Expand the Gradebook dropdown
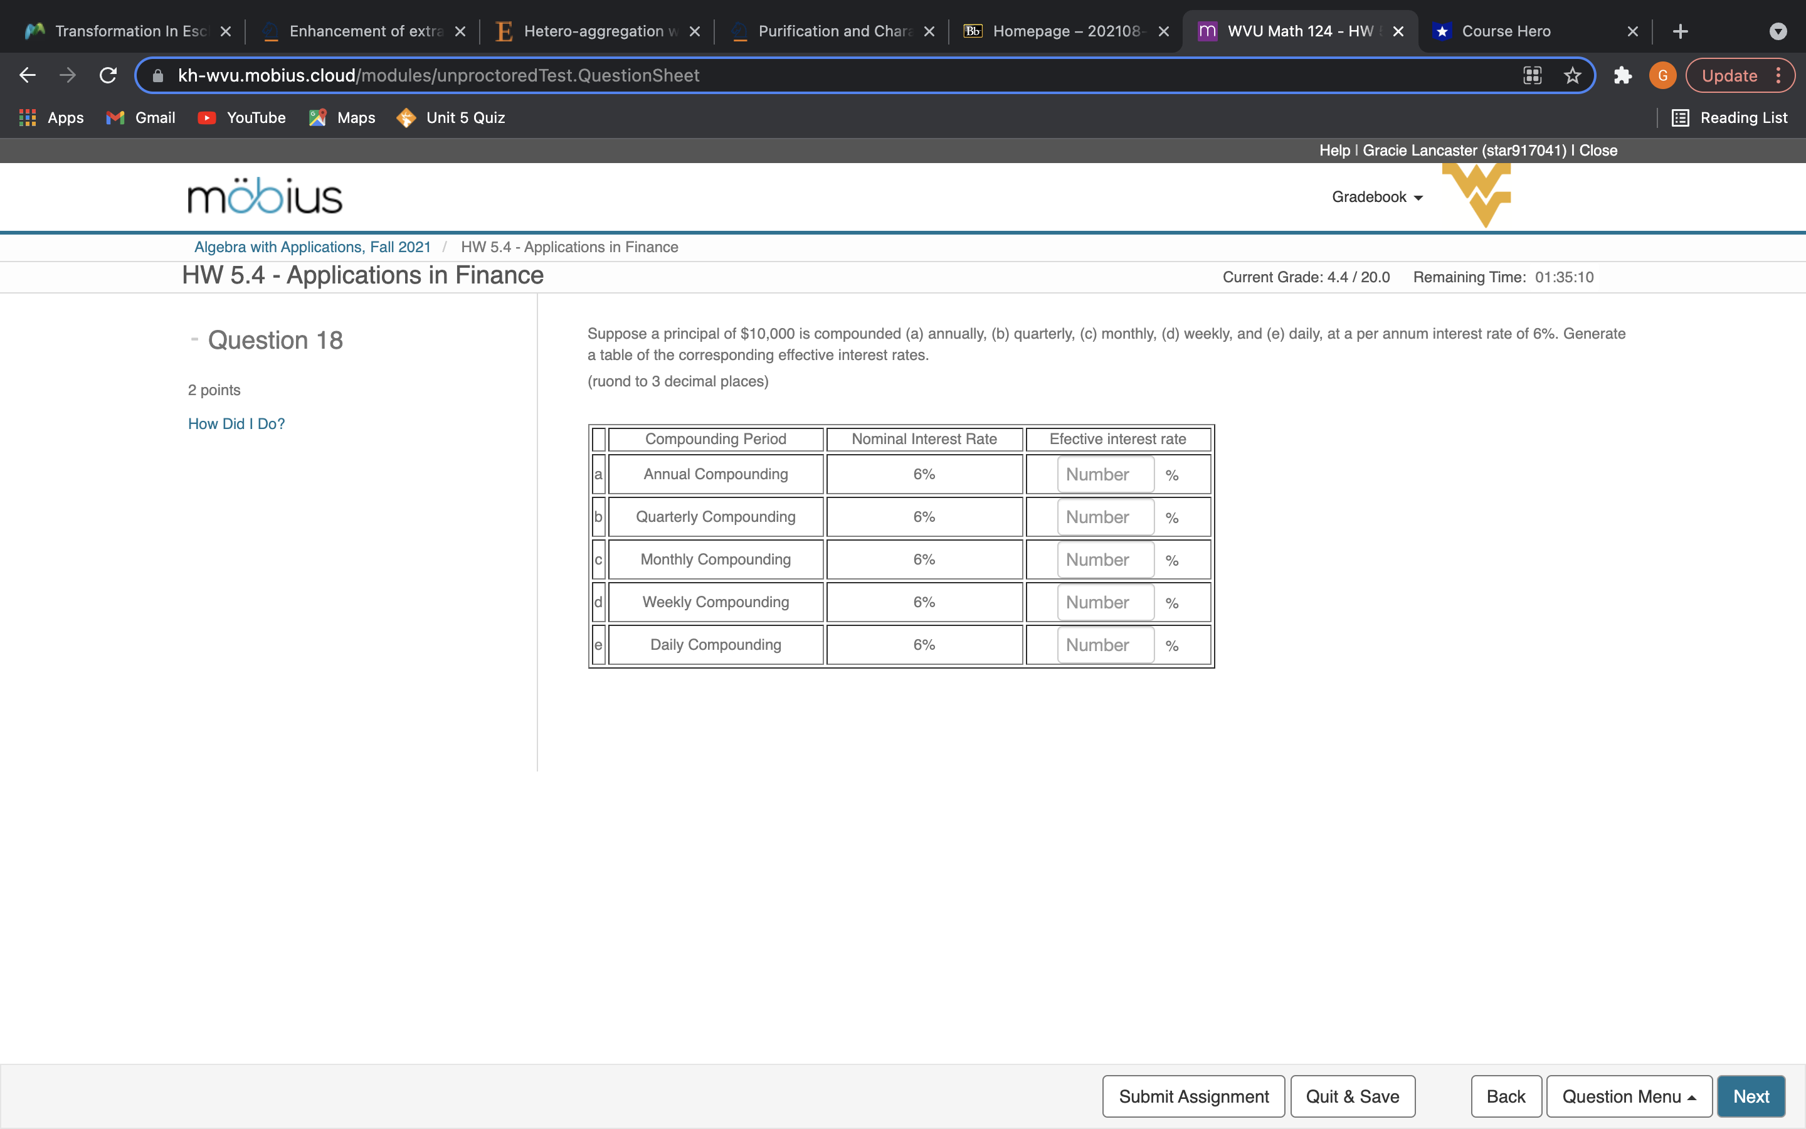The width and height of the screenshot is (1806, 1129). 1378,197
